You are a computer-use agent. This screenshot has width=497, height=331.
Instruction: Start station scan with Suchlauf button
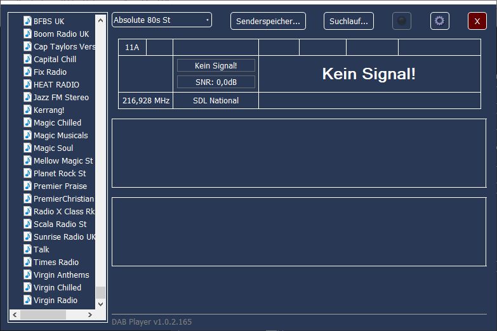coord(348,21)
